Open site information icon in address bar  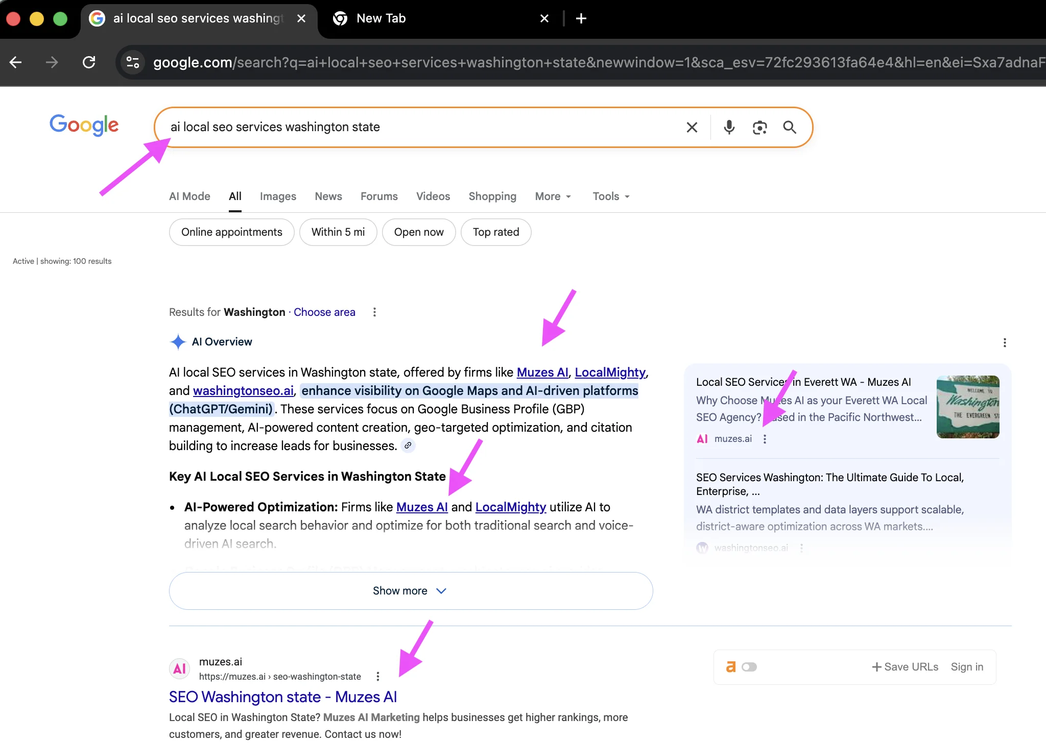tap(133, 62)
